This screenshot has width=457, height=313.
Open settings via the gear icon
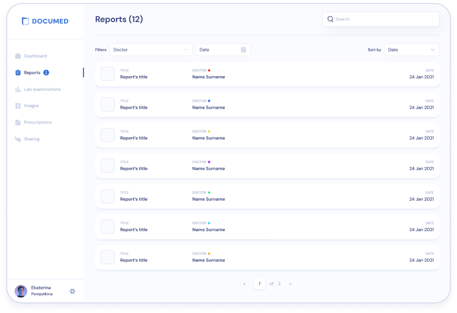click(72, 291)
